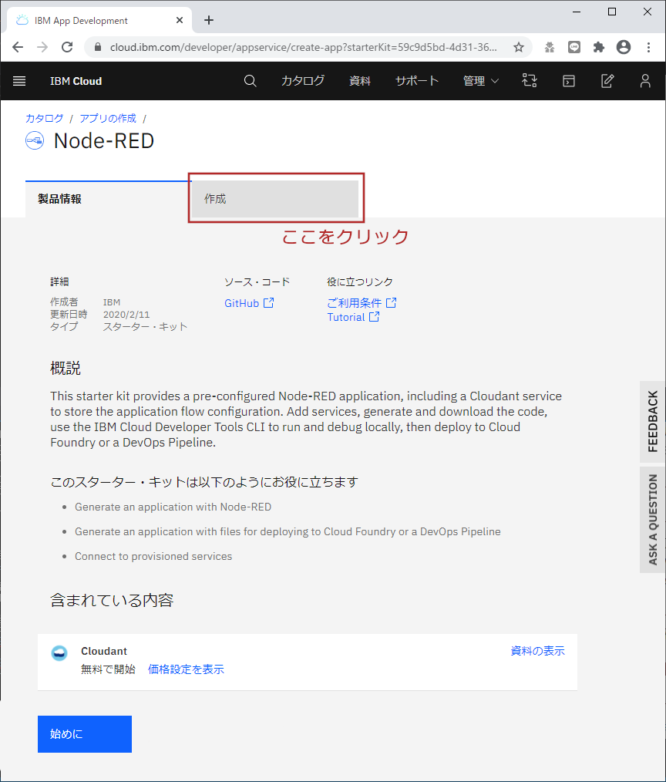This screenshot has width=666, height=782.
Task: Click the 含まれている内容 heading
Action: coord(112,600)
